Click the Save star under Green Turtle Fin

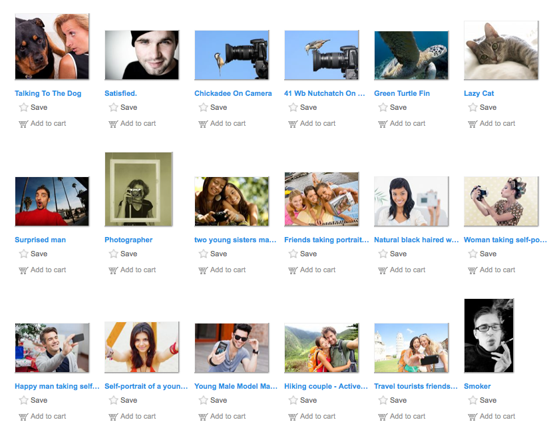[383, 107]
